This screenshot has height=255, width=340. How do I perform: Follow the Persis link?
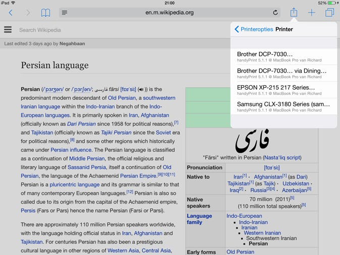tap(28, 211)
